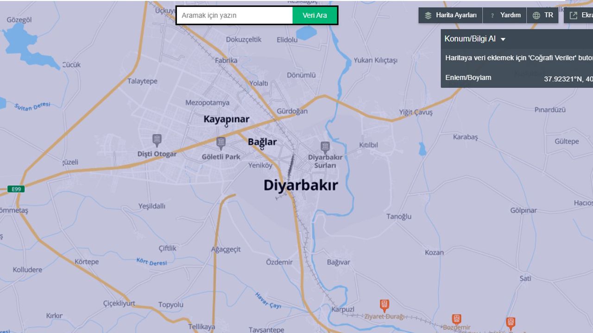
Task: Click the Talaytepe place label
Action: (142, 81)
